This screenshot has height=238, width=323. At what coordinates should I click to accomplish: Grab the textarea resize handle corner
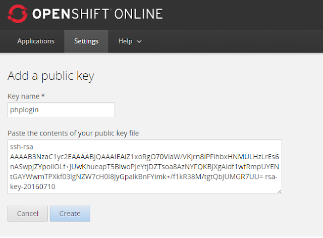click(279, 191)
